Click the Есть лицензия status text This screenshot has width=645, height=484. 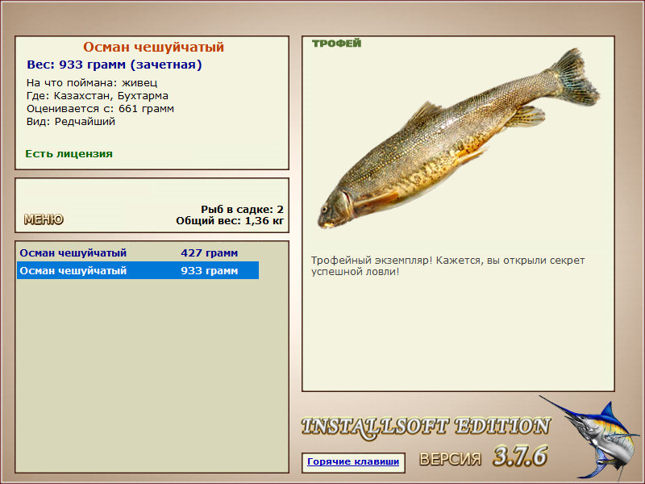(x=69, y=154)
